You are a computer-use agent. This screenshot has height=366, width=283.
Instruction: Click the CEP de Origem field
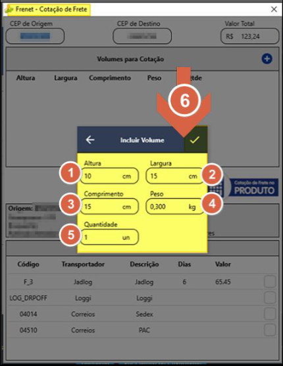(x=35, y=36)
